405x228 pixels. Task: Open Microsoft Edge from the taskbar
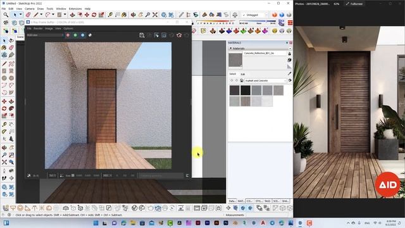point(124,223)
